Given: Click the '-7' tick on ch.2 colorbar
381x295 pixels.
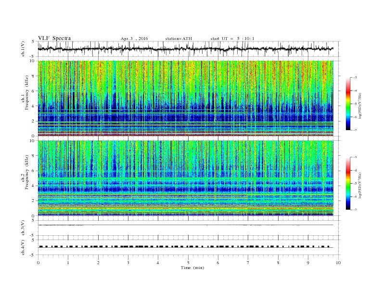Looking at the screenshot, I should pyautogui.click(x=355, y=210).
